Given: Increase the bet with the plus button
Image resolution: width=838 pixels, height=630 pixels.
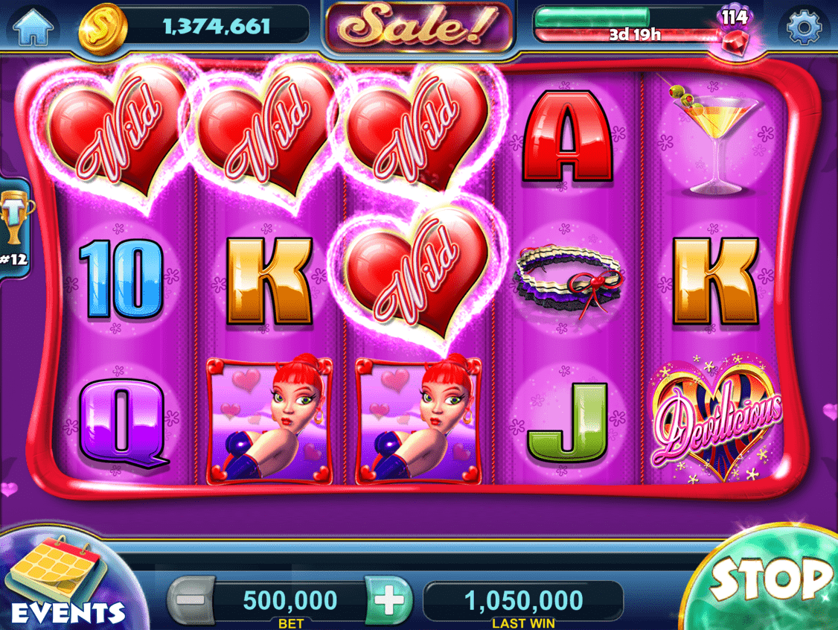Looking at the screenshot, I should click(388, 600).
